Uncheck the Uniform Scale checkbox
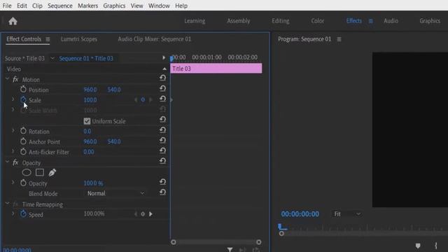 [x=87, y=121]
